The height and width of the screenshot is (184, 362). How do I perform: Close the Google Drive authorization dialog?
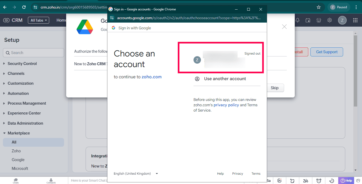click(x=284, y=27)
